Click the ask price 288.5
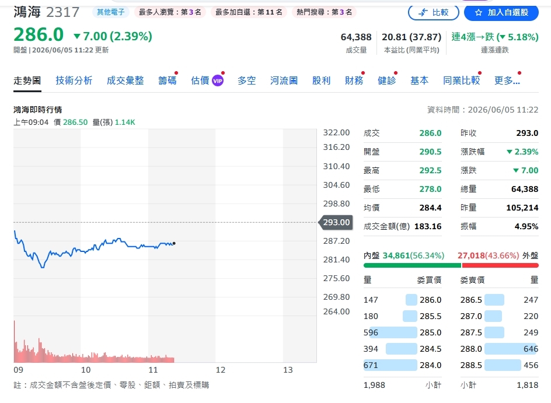The width and height of the screenshot is (551, 403). (471, 365)
